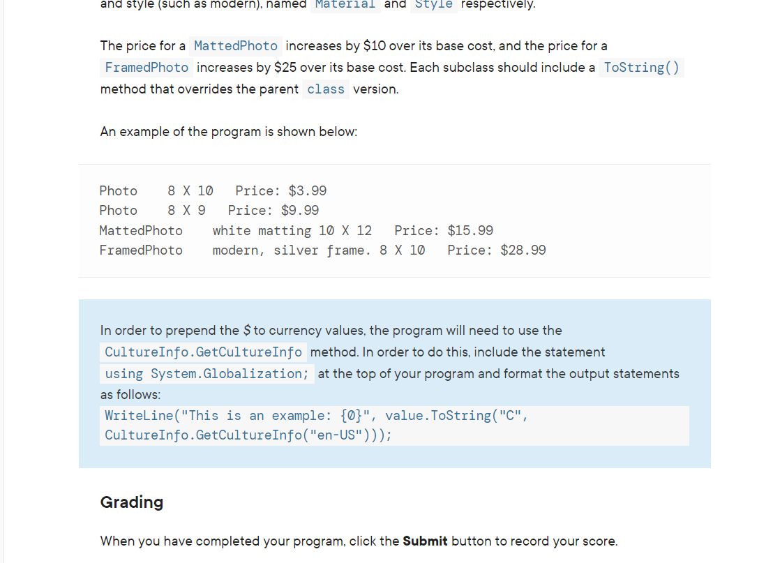
Task: Click the blue informational callout box
Action: 395,384
